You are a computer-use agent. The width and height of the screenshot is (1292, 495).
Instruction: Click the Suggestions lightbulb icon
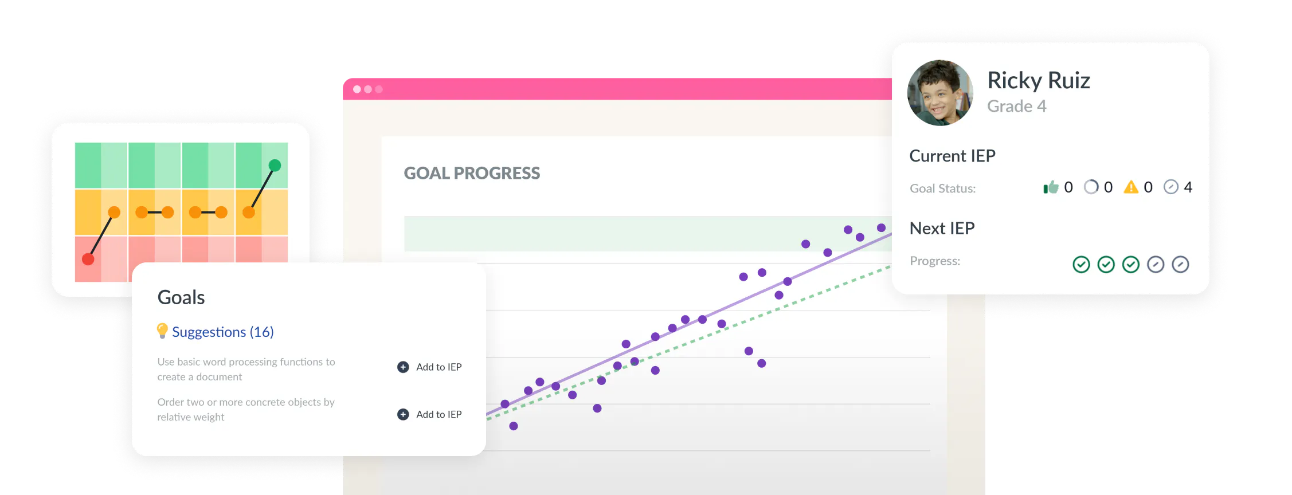tap(162, 331)
